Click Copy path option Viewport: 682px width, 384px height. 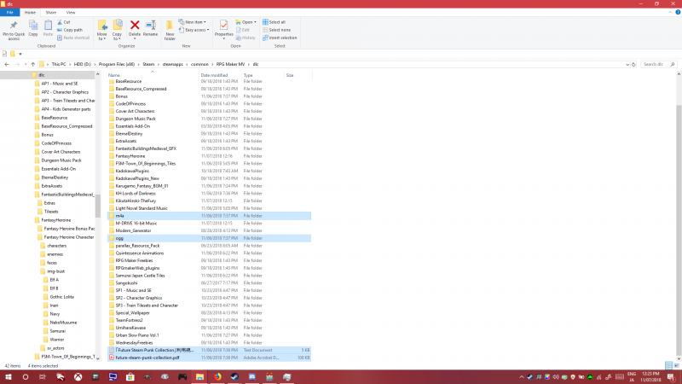point(70,30)
